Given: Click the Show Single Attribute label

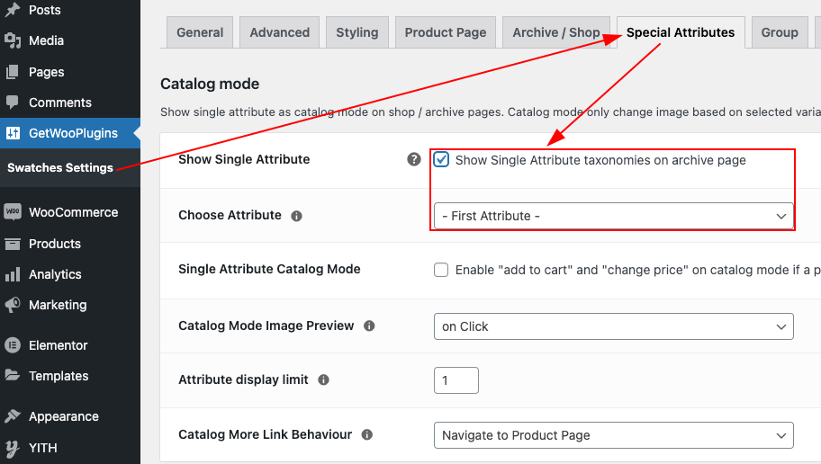Looking at the screenshot, I should pyautogui.click(x=244, y=159).
